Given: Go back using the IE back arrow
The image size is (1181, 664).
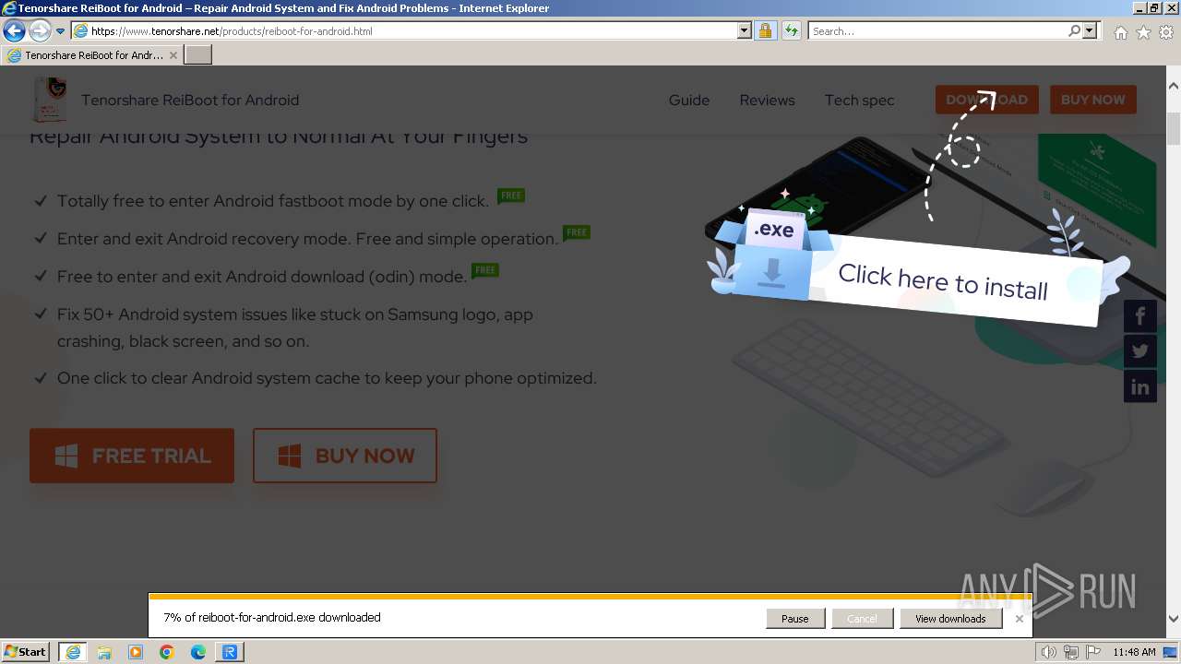Looking at the screenshot, I should (14, 31).
